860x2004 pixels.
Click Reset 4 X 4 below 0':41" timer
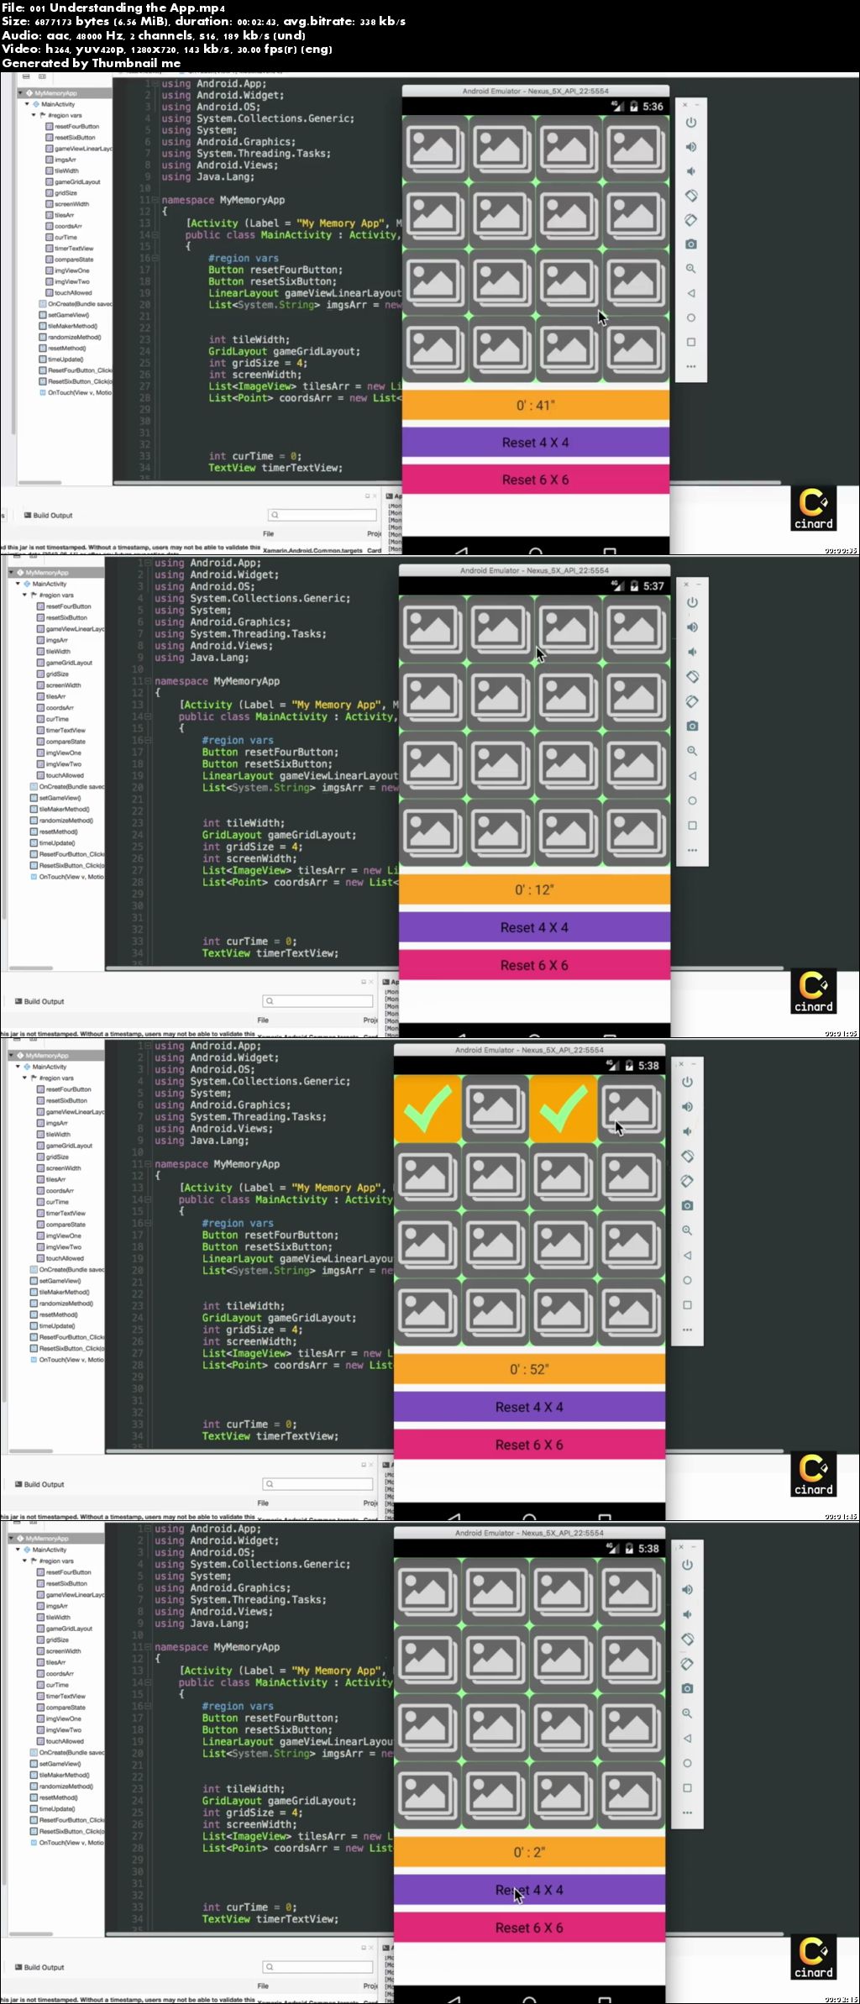535,443
